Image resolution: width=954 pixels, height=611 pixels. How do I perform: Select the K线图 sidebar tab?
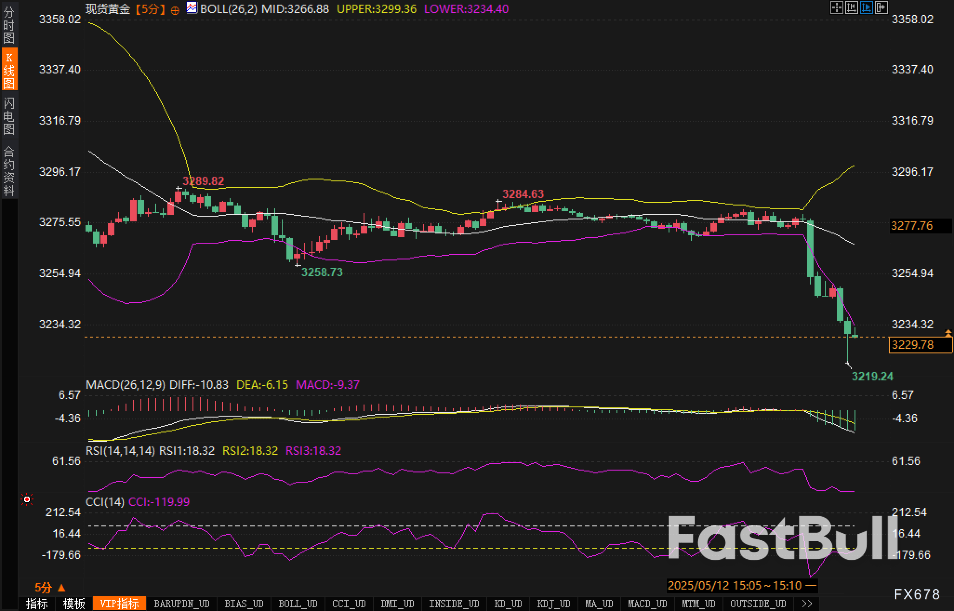9,70
